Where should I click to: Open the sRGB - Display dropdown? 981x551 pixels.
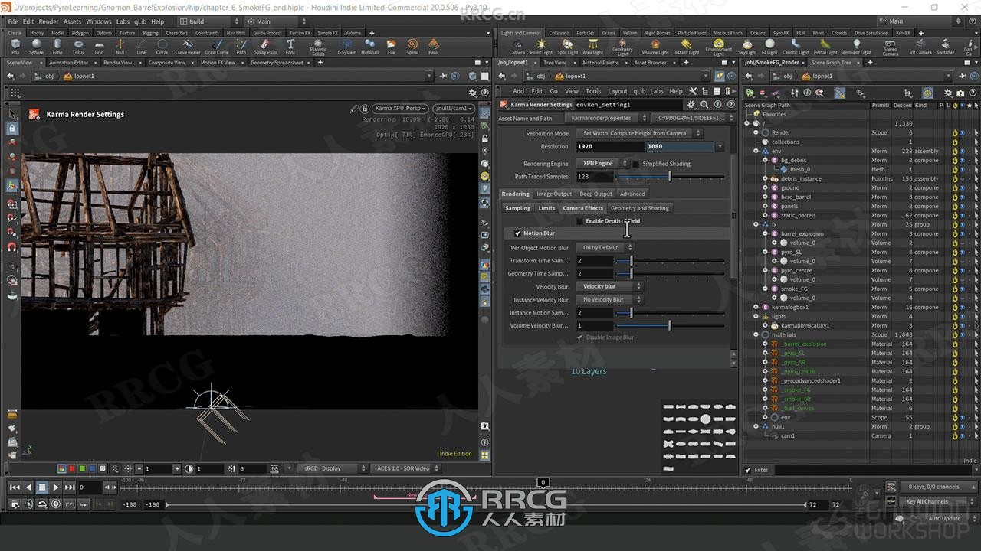pyautogui.click(x=331, y=468)
